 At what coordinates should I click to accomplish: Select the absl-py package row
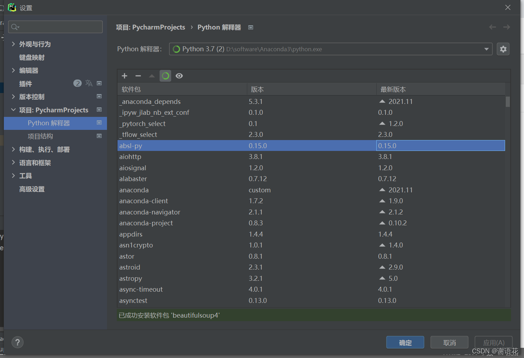(x=311, y=146)
